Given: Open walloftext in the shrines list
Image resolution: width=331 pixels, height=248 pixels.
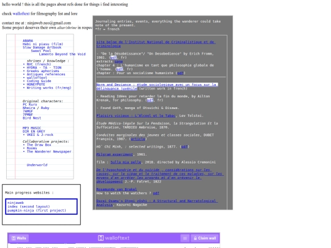Looking at the screenshot, I should (x=37, y=78).
